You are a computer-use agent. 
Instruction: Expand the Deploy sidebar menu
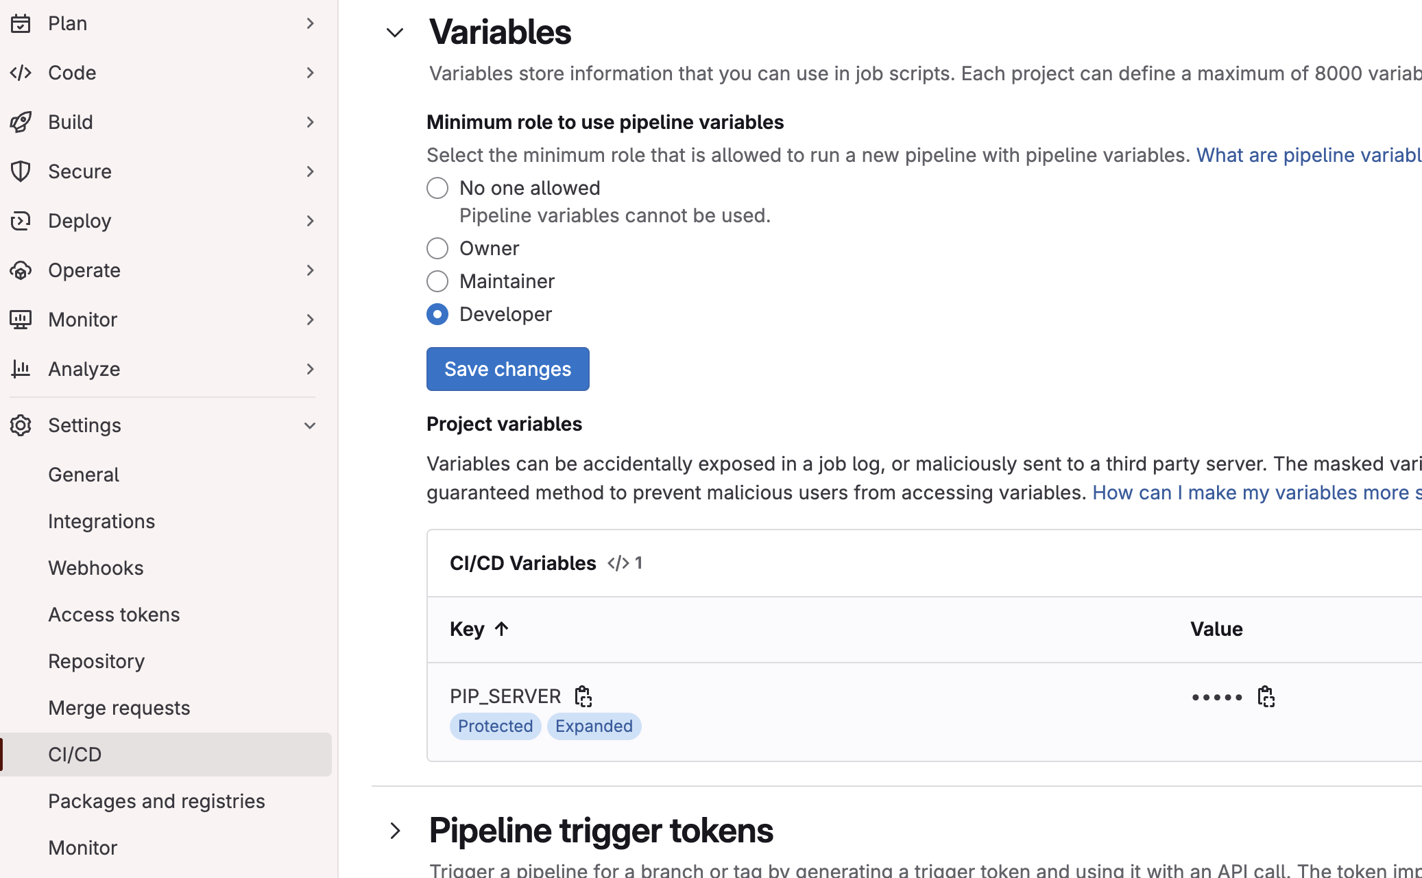[x=310, y=221]
